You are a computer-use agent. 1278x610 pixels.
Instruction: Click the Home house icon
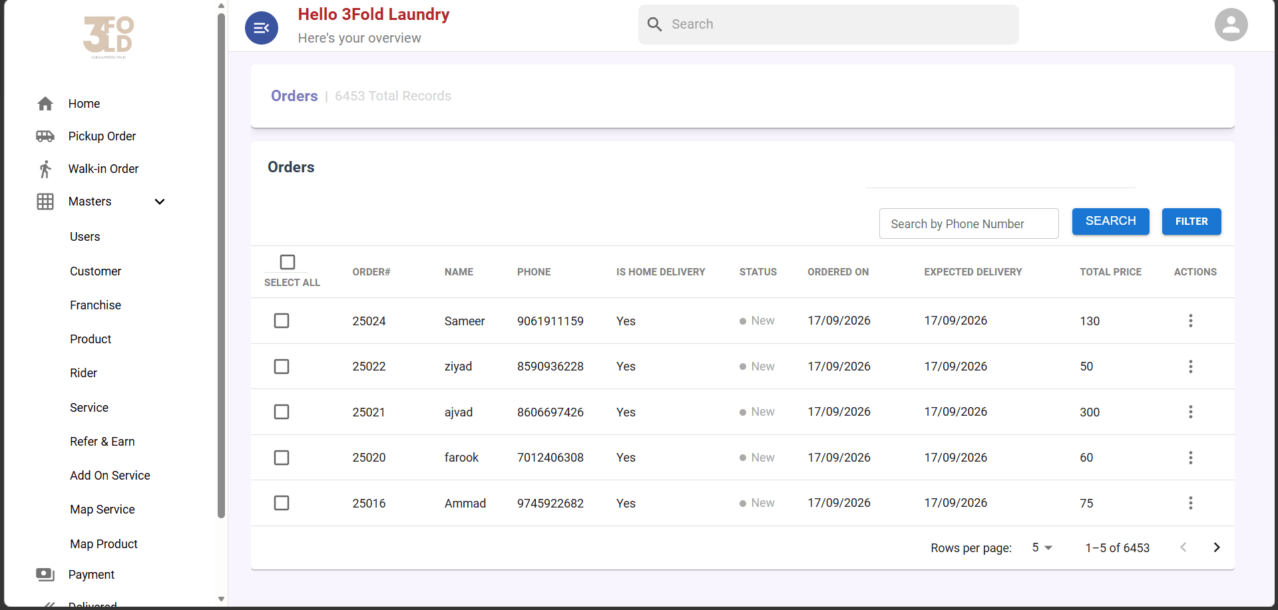(x=45, y=104)
